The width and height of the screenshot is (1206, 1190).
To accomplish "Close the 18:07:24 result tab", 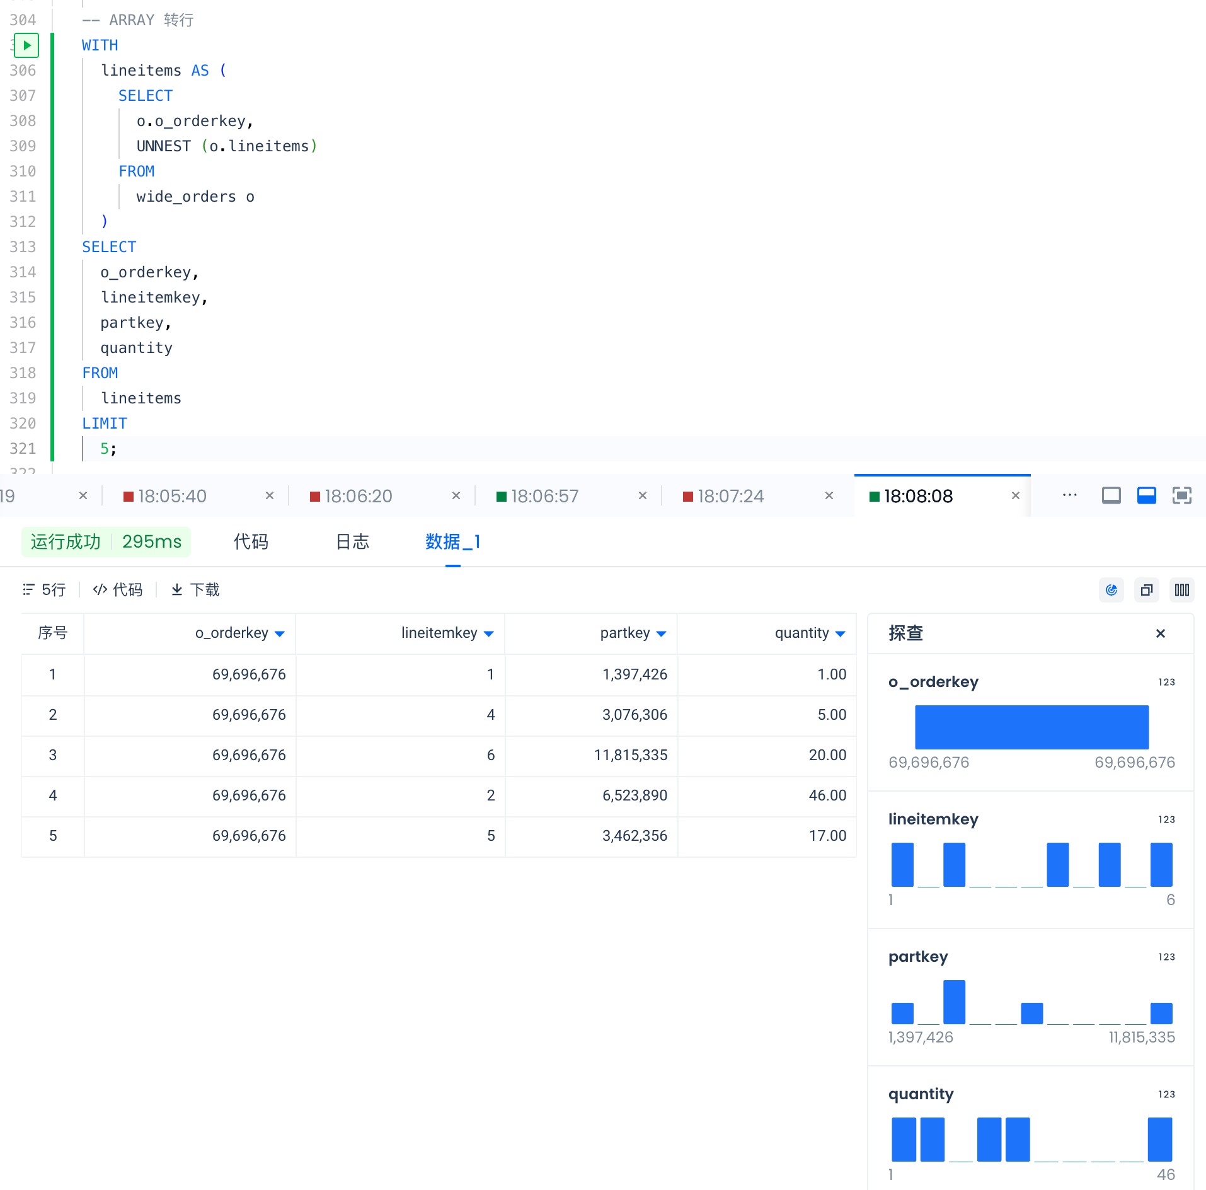I will 829,496.
